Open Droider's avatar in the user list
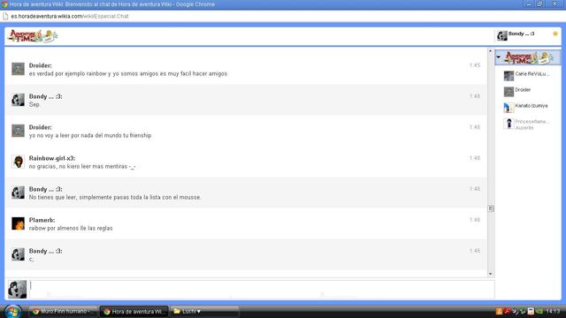Viewport: 566px width, 318px height. (509, 92)
